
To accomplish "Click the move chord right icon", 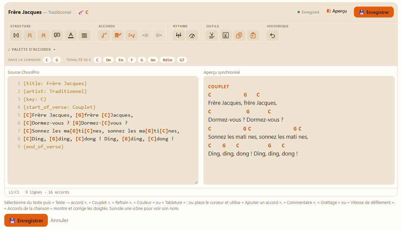I will click(x=159, y=35).
